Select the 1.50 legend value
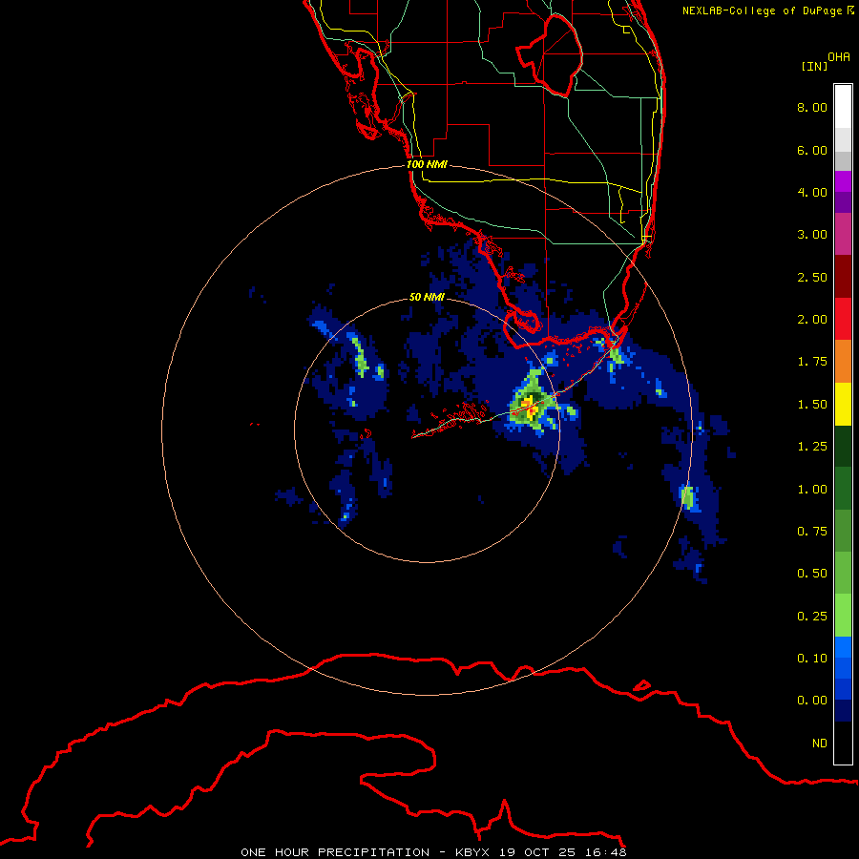859x859 pixels. tap(812, 405)
